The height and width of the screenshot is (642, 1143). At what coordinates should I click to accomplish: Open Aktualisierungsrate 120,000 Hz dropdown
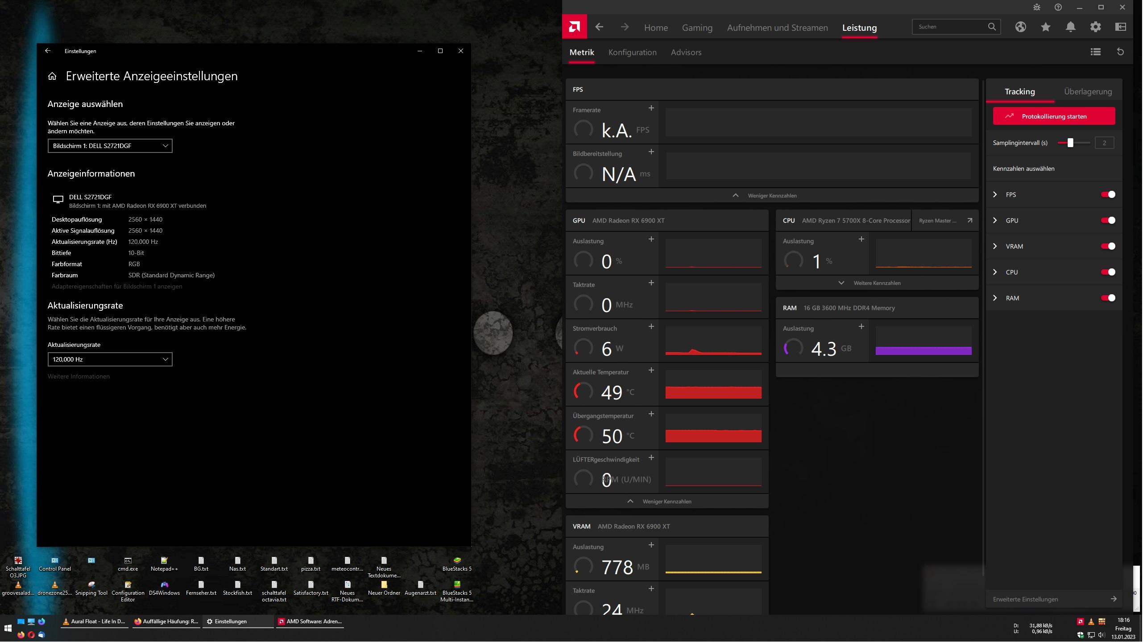[110, 359]
